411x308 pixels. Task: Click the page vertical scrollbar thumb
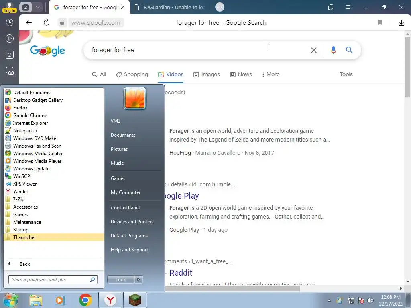point(407,67)
